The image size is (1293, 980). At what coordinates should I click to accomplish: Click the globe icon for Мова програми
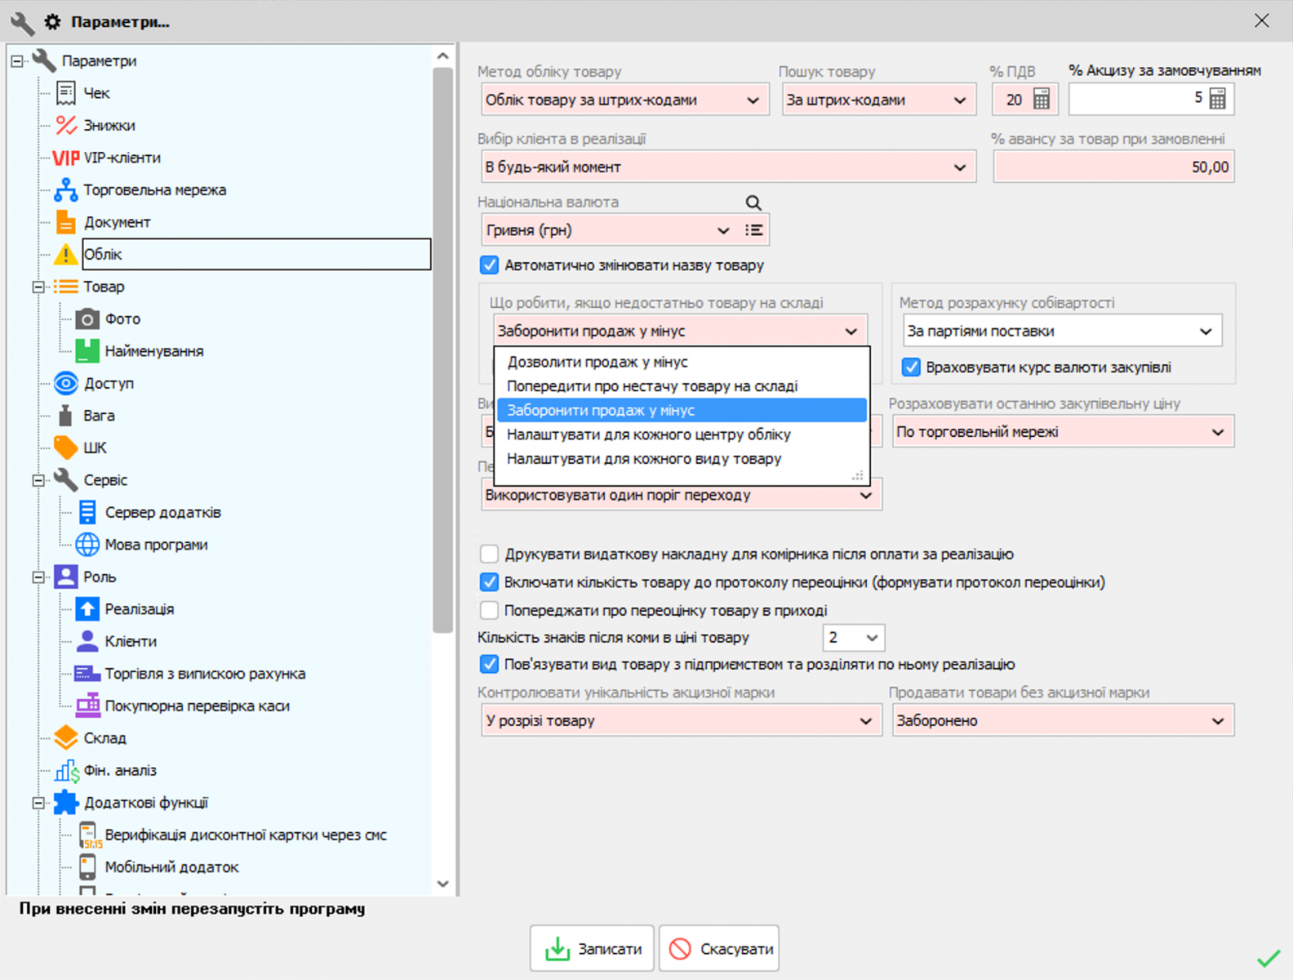87,545
